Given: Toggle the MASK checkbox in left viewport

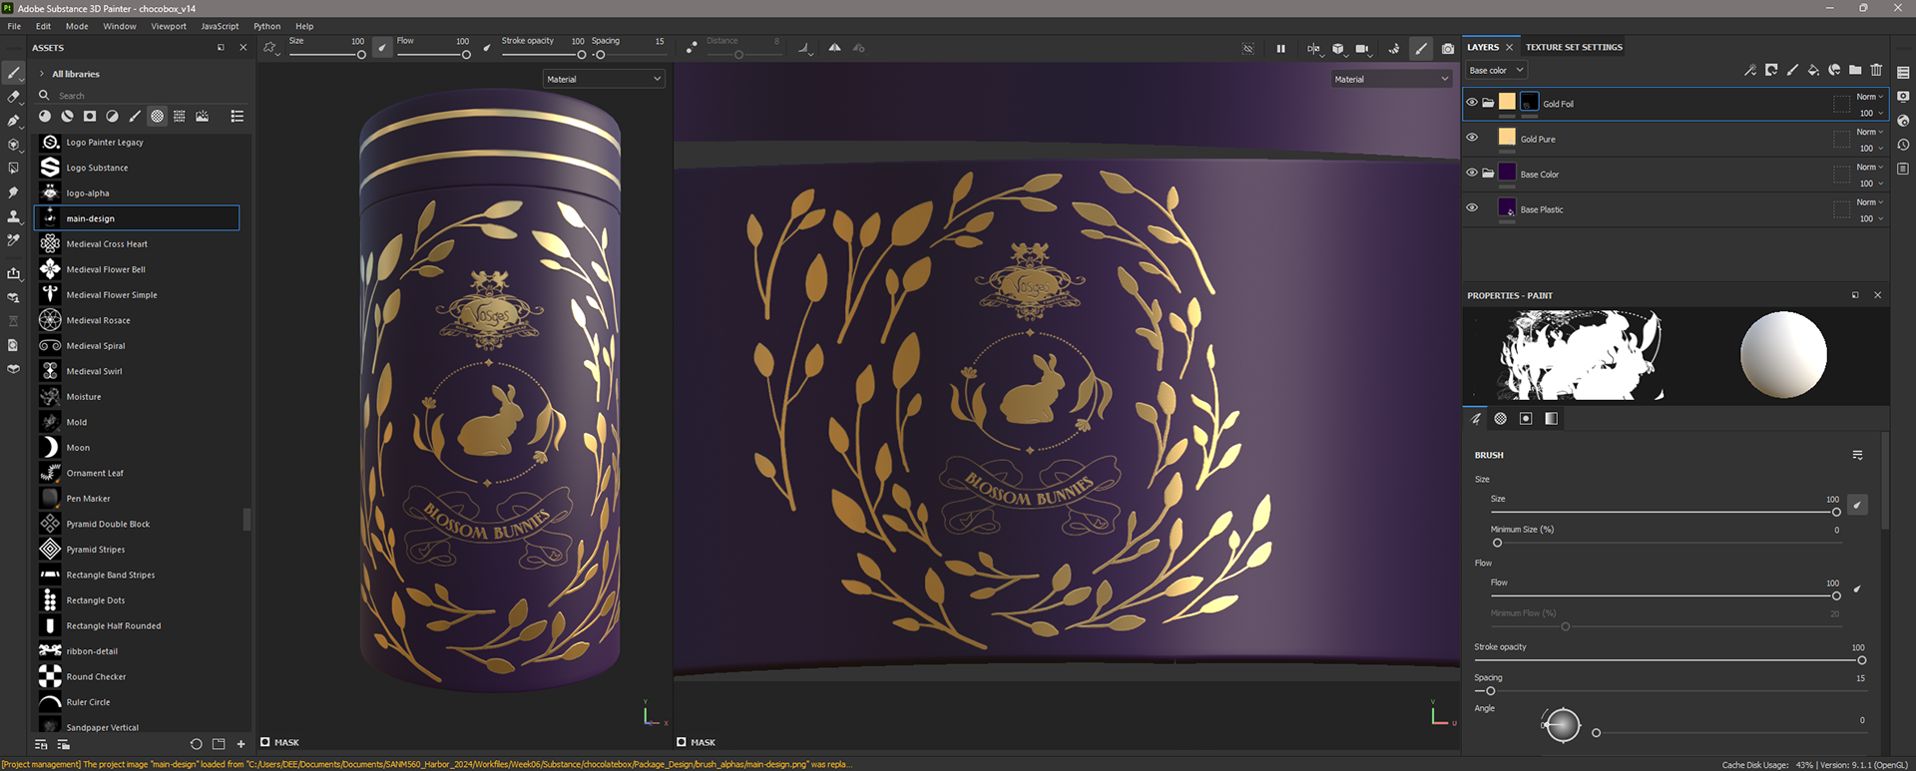Looking at the screenshot, I should coord(265,742).
